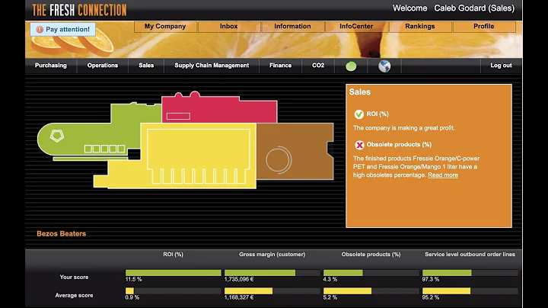This screenshot has width=548, height=308.
Task: Click the Obsolete products red X icon
Action: pyautogui.click(x=359, y=145)
